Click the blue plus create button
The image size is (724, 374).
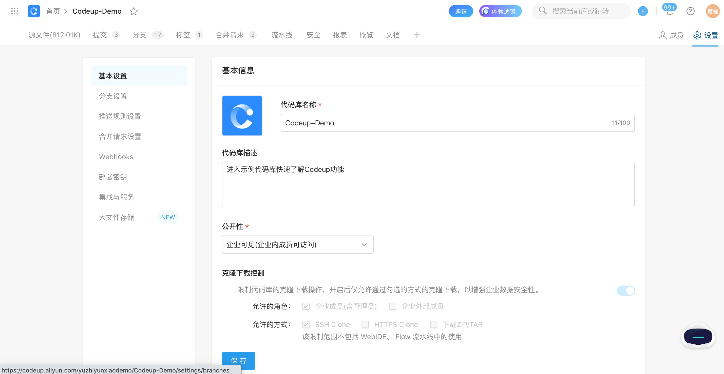pos(642,11)
